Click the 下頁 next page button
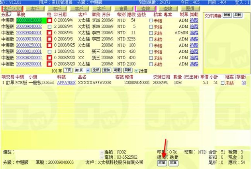This screenshot has height=169, width=251. pos(68,70)
